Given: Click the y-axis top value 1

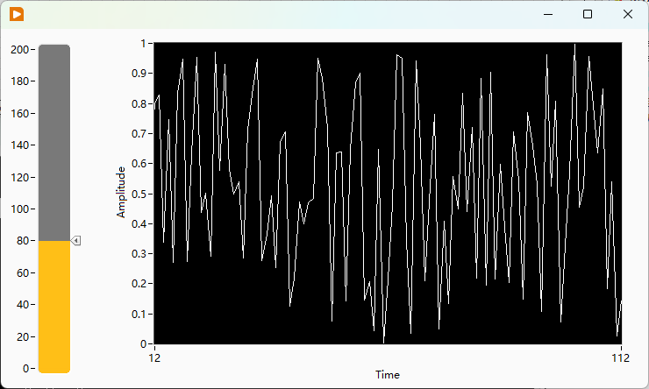Looking at the screenshot, I should coord(143,44).
